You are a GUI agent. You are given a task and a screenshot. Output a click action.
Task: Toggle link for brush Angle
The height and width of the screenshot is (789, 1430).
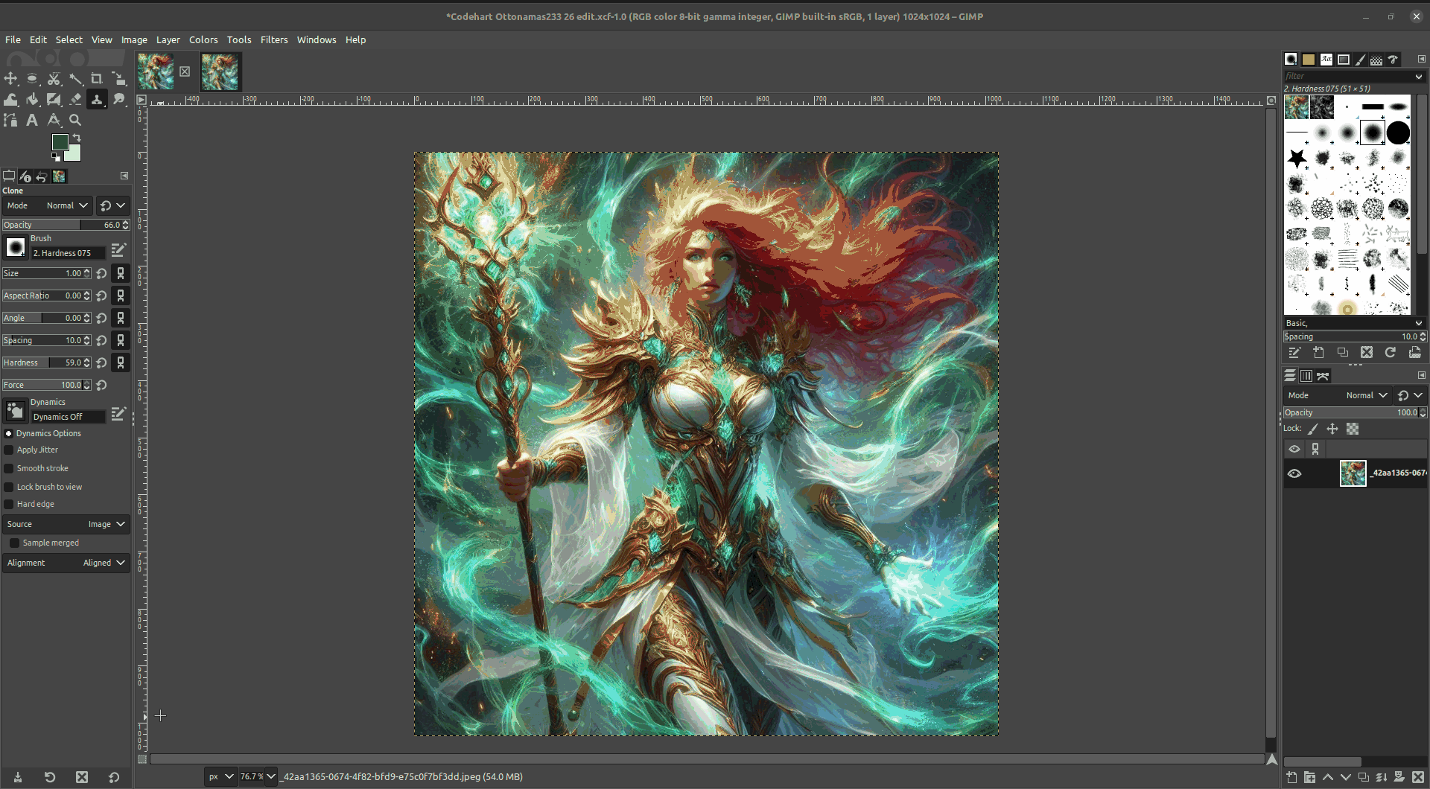click(121, 318)
